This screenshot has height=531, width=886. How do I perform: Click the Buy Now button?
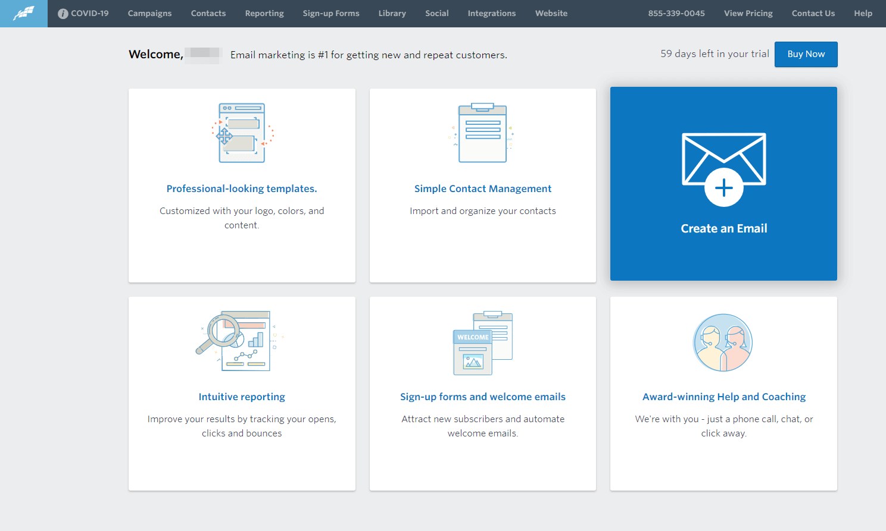tap(806, 54)
